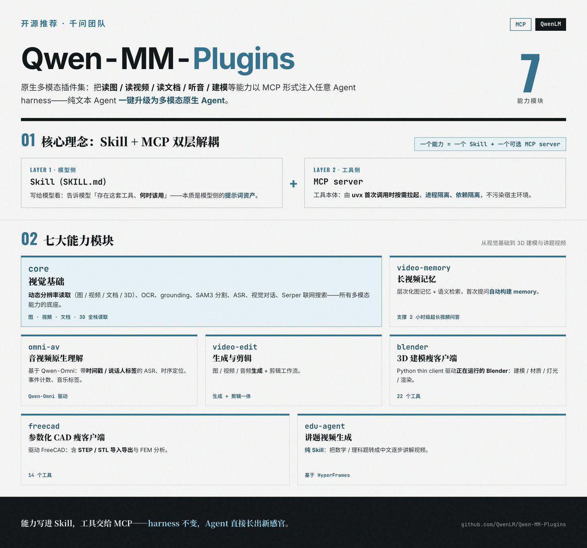587x548 pixels.
Task: Click the Qwen-MM-Plugins main title
Action: (158, 59)
